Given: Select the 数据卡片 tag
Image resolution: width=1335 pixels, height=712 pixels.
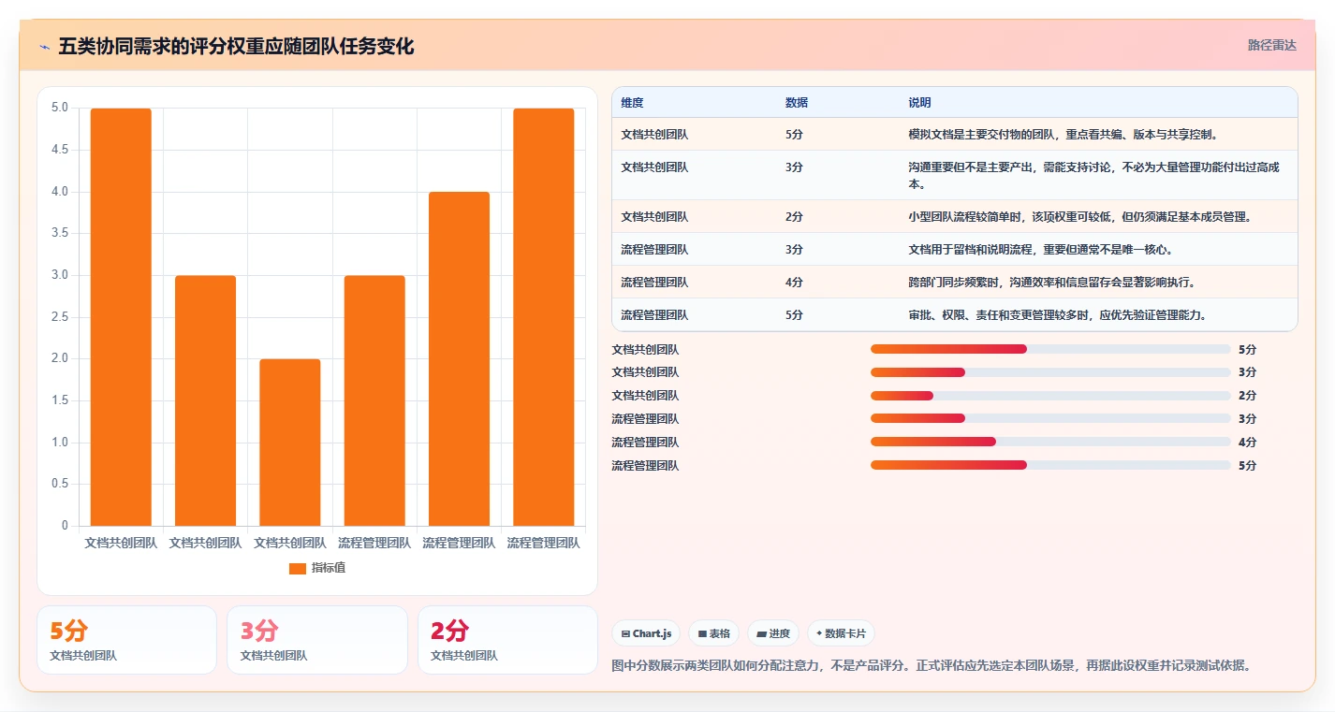Looking at the screenshot, I should point(841,633).
